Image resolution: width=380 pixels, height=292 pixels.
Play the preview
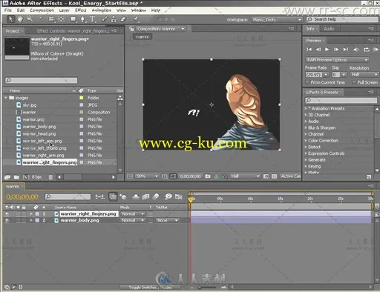pyautogui.click(x=327, y=50)
